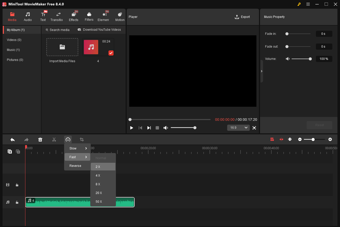This screenshot has width=340, height=227.
Task: Select the Crop tool on the timeline toolbar
Action: coord(82,139)
